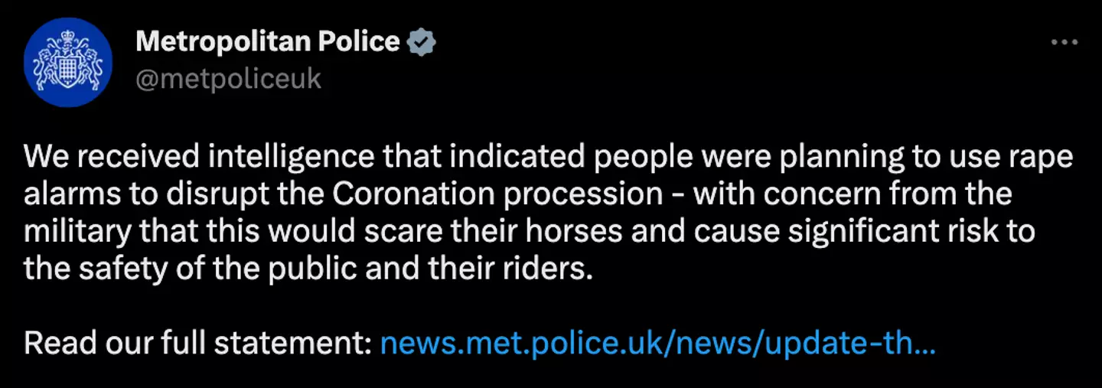Click the word 'procession' in the tweet
The height and width of the screenshot is (388, 1102).
(588, 194)
